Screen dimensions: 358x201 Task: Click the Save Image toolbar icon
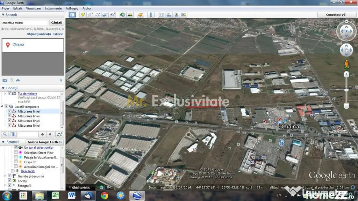pos(176,15)
